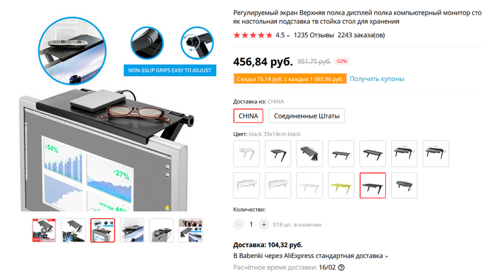Choose Соединенные Штаты shipping origin

(307, 116)
